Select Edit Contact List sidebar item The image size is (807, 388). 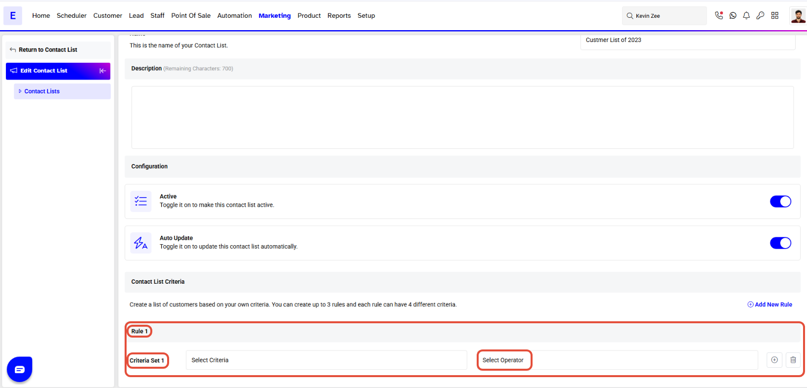click(x=58, y=71)
